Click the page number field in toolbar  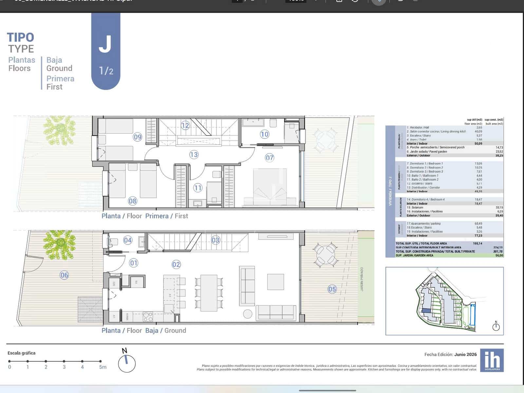(237, 1)
